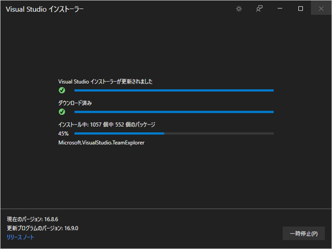Click the green checkmark beside ダウンロード済み
This screenshot has width=332, height=249.
click(62, 112)
